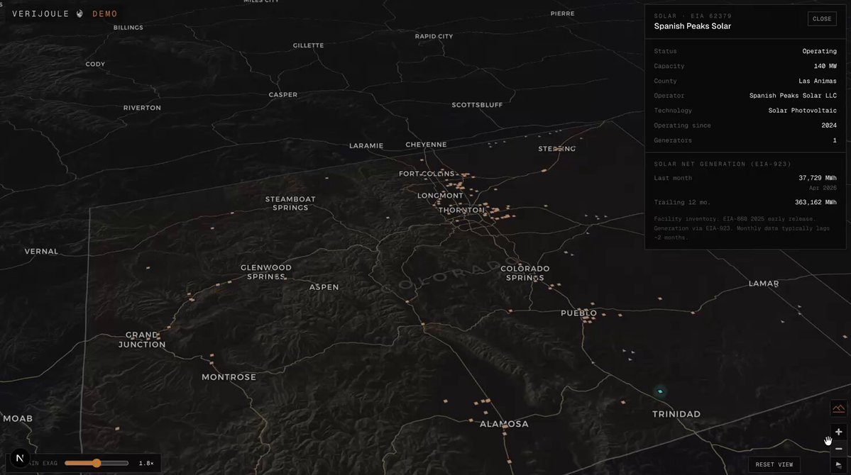
Task: Zoom in with the plus button
Action: [x=838, y=432]
